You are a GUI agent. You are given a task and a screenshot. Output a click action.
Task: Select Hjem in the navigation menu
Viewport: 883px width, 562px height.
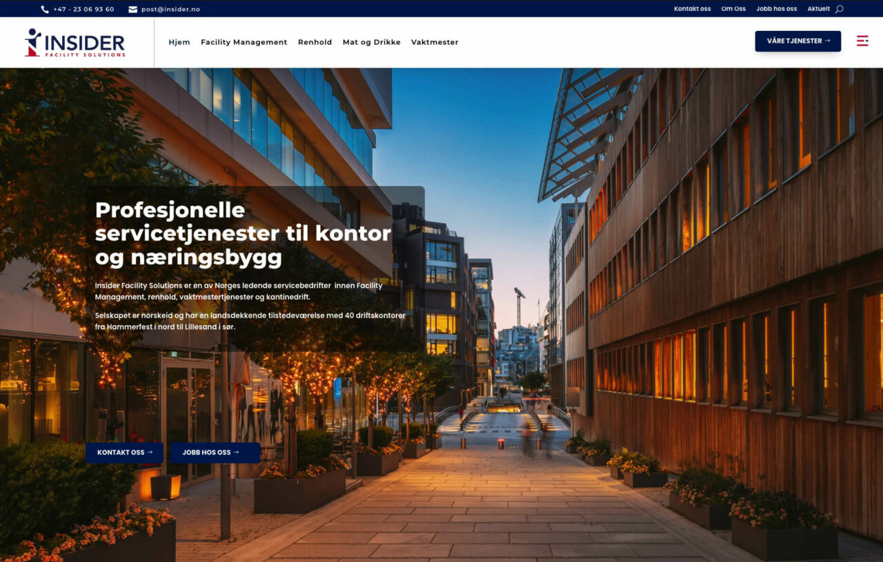point(179,42)
